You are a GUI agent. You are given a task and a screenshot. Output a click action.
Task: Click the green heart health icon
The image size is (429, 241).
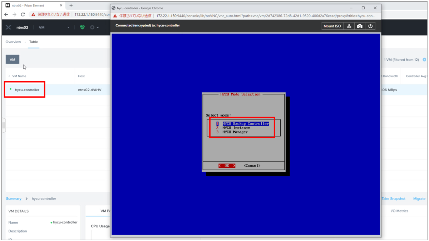(x=82, y=27)
